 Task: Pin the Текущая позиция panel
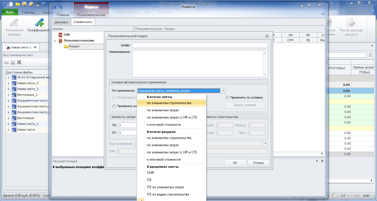[317, 161]
